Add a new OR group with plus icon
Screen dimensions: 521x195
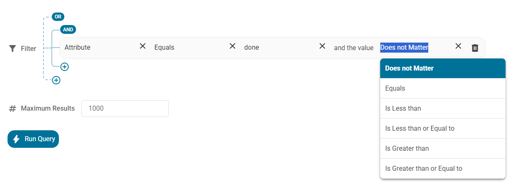coord(56,80)
